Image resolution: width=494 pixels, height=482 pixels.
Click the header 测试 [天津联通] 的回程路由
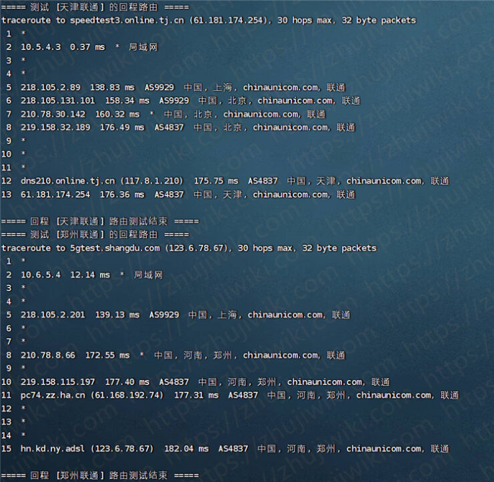[x=94, y=7]
